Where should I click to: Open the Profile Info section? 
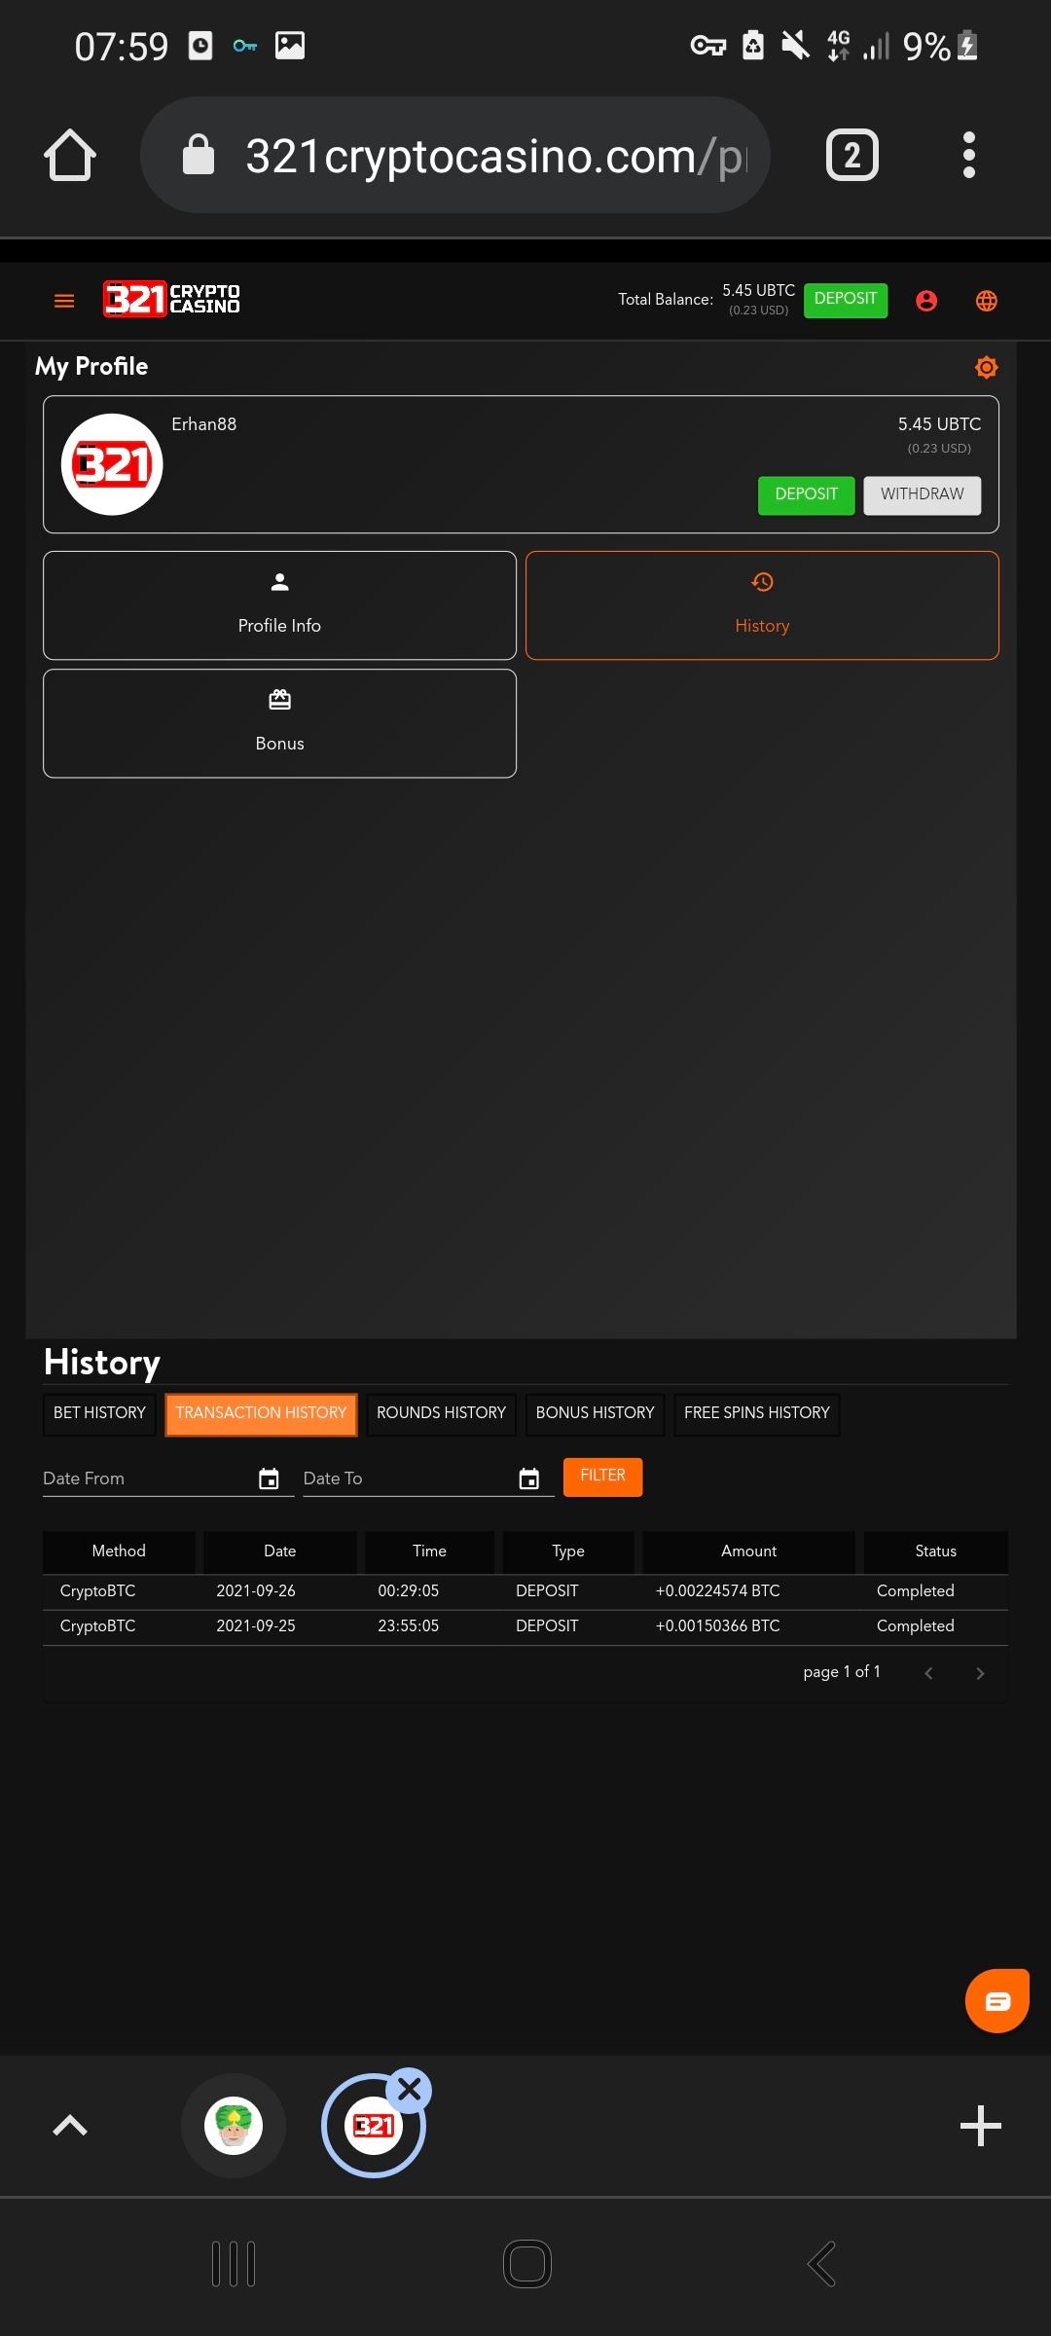(279, 605)
